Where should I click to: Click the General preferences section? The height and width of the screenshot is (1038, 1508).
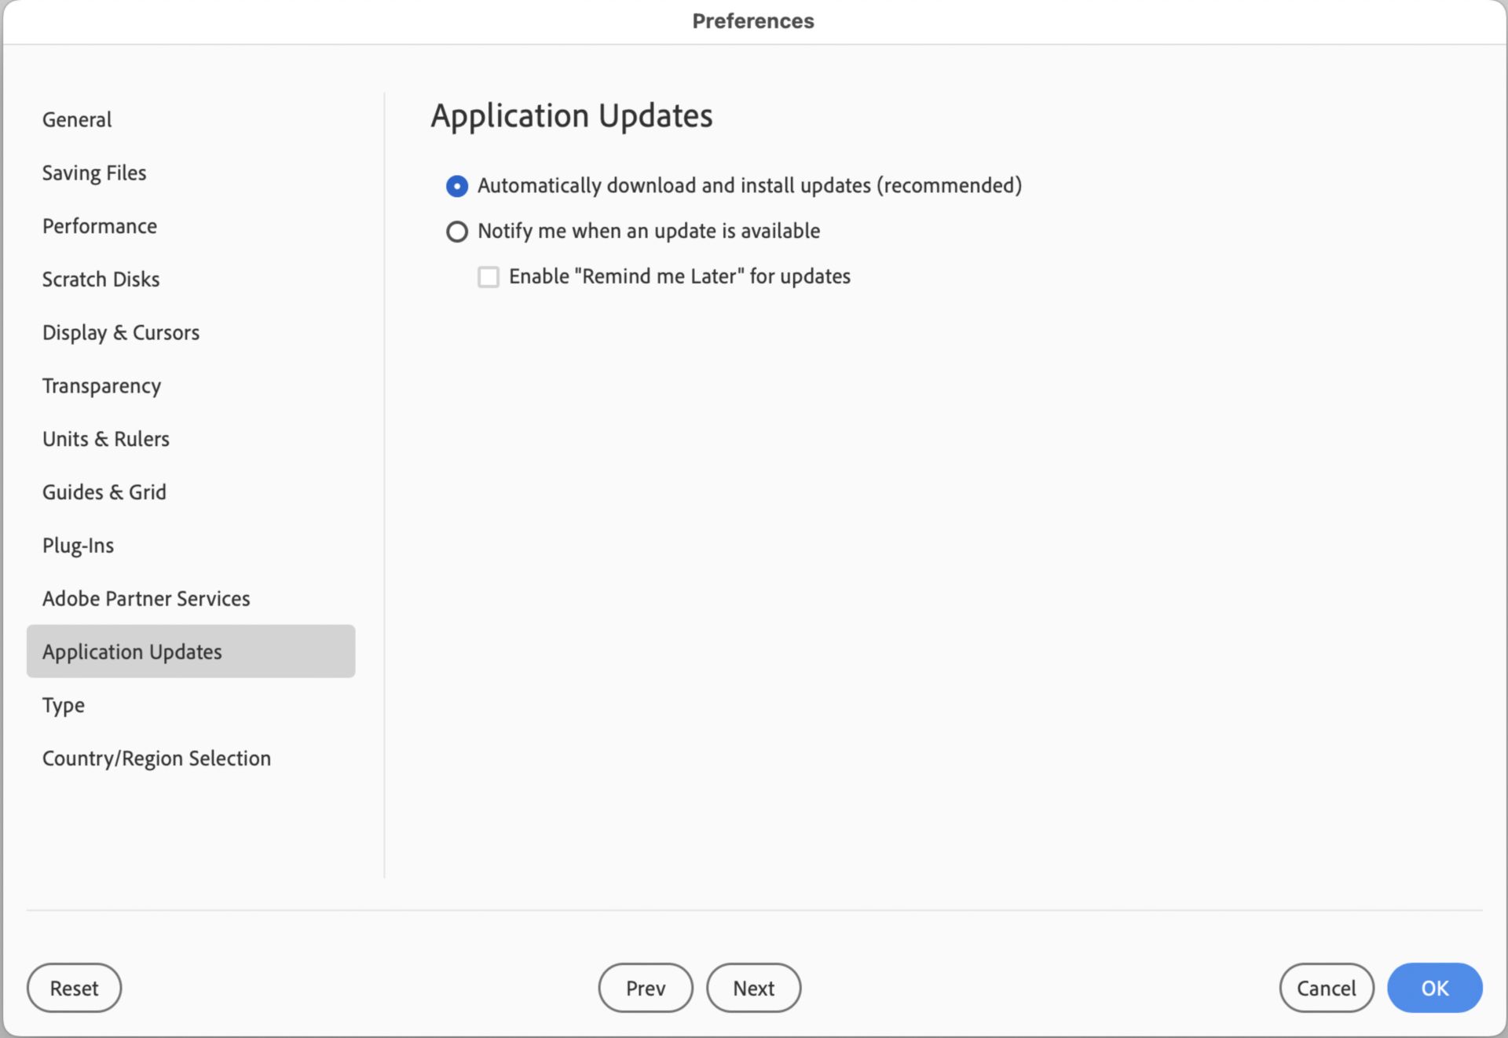[75, 119]
